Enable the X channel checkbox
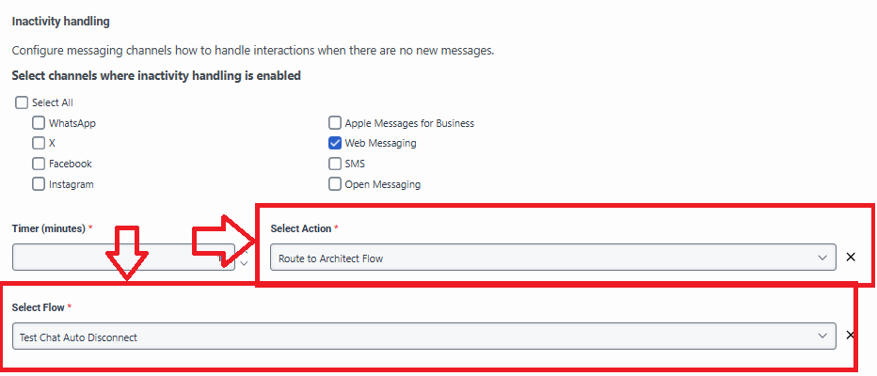877x376 pixels. [39, 144]
